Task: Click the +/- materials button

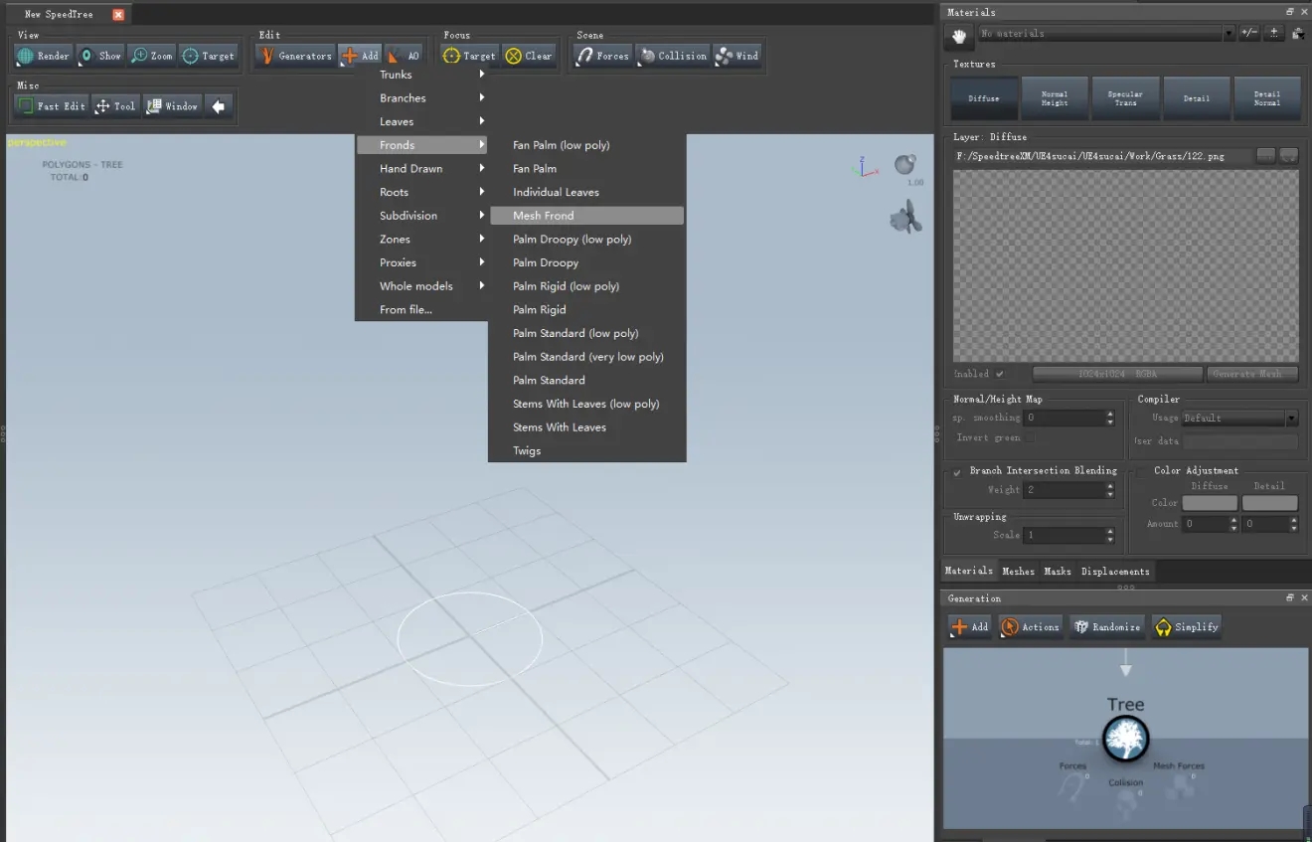Action: (1249, 33)
